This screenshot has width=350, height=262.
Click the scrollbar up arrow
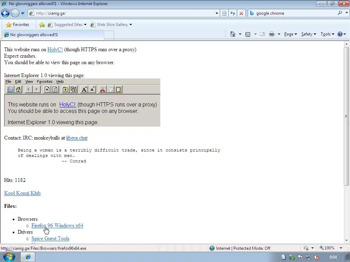click(347, 44)
